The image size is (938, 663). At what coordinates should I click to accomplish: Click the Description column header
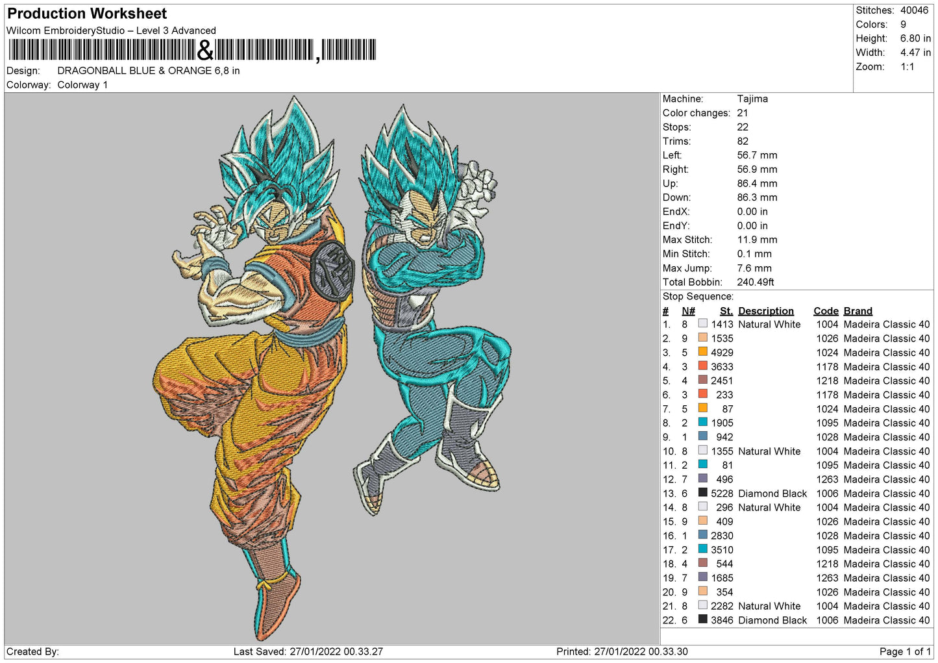pyautogui.click(x=765, y=311)
